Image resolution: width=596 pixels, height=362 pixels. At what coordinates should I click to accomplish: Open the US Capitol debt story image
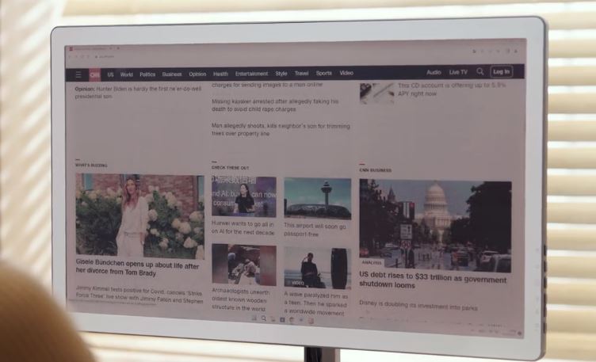click(x=435, y=225)
